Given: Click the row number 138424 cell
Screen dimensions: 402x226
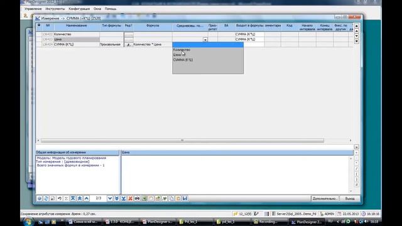Looking at the screenshot, I should click(x=48, y=45).
